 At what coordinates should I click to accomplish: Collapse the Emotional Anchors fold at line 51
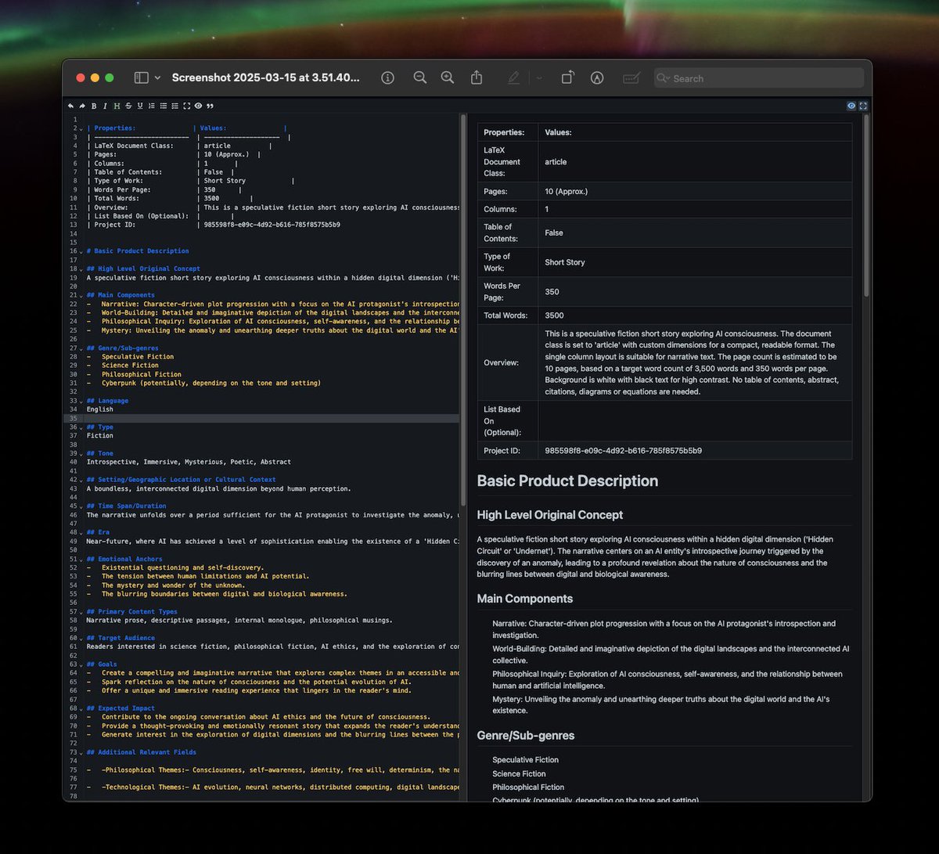pos(81,559)
